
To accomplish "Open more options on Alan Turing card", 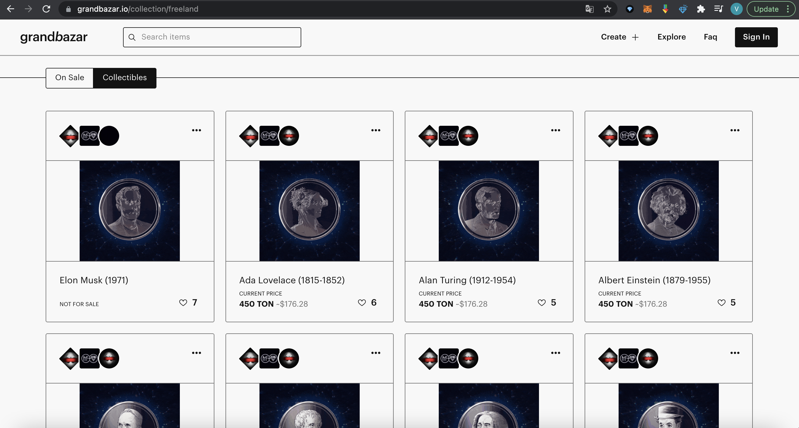I will (x=555, y=130).
